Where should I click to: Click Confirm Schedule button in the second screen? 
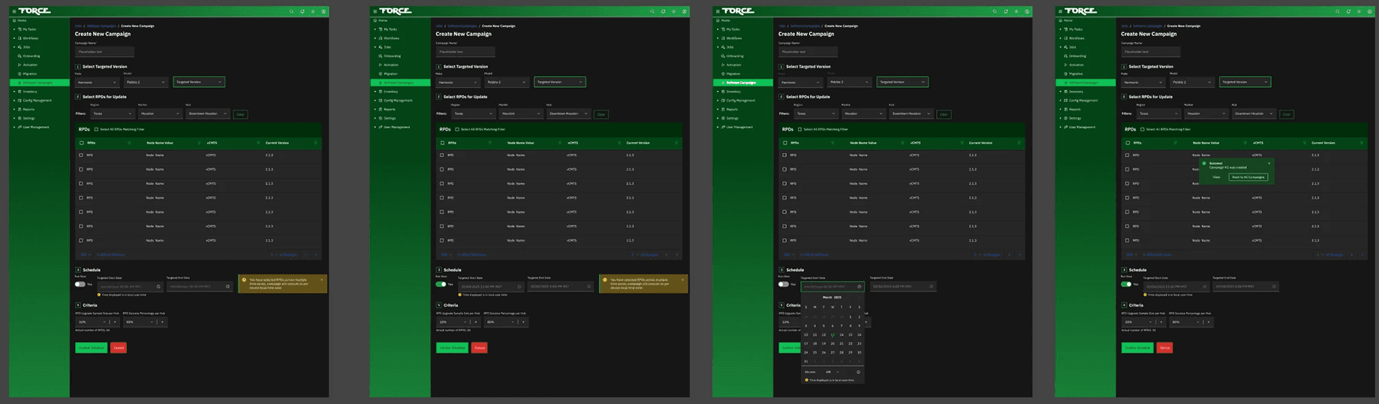[x=453, y=348]
